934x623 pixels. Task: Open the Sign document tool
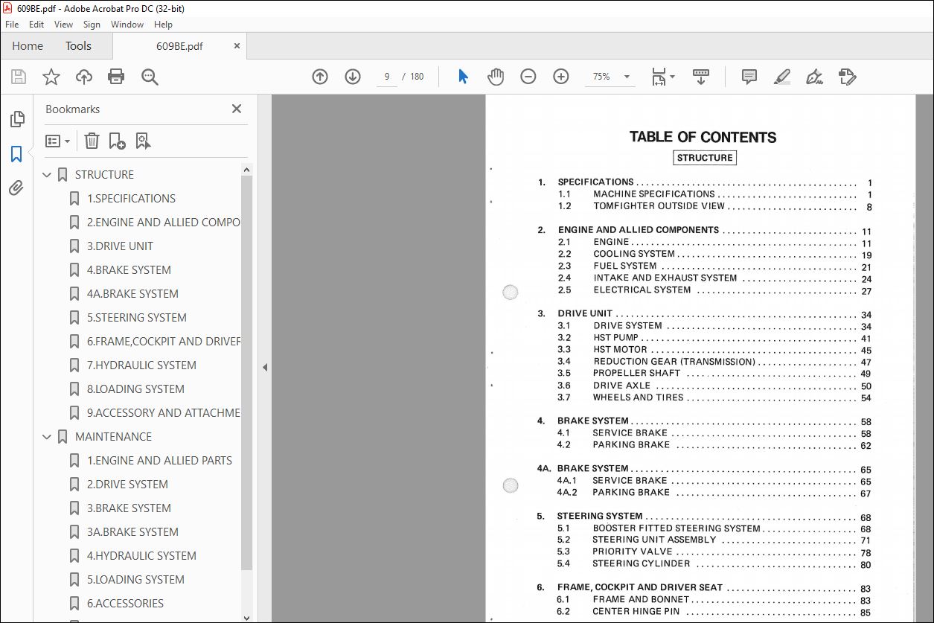(814, 77)
